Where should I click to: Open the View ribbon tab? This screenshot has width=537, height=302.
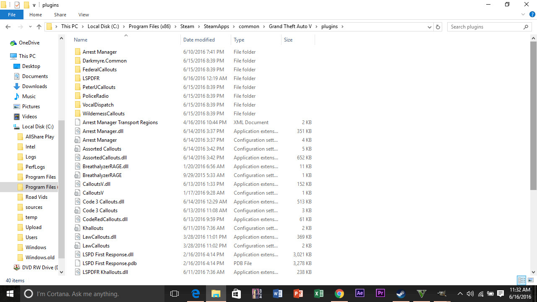click(x=83, y=15)
